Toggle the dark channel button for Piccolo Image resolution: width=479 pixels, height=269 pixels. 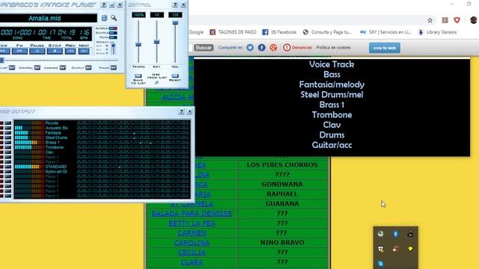point(8,123)
